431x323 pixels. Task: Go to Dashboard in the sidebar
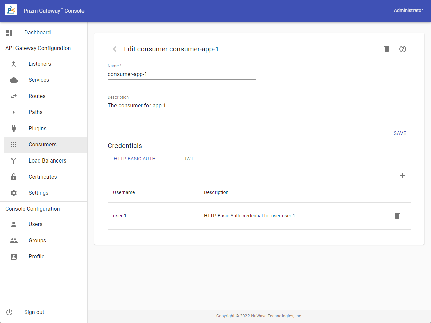tap(37, 32)
